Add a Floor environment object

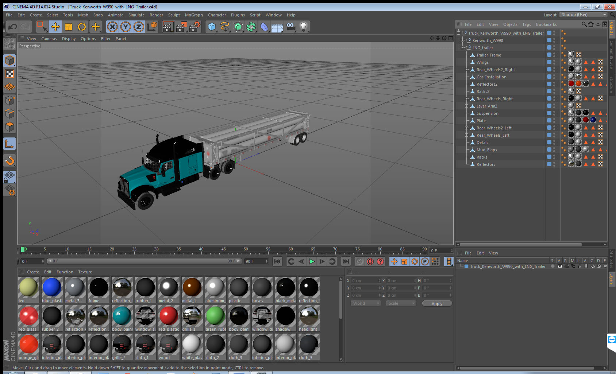277,27
